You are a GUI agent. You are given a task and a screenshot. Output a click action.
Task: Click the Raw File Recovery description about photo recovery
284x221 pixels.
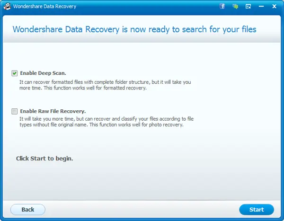pos(106,122)
